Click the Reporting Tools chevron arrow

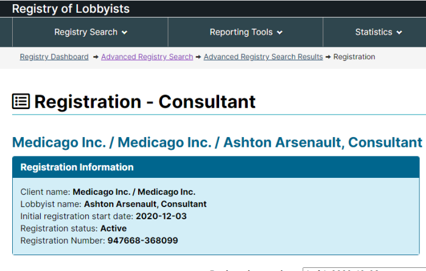click(279, 33)
